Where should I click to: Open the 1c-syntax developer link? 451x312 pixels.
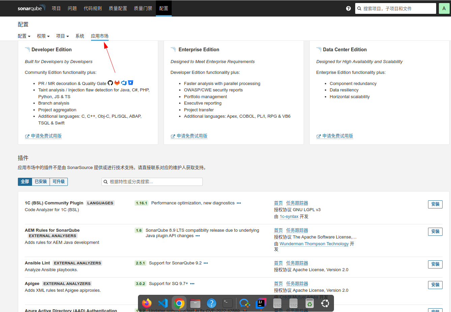[289, 217]
